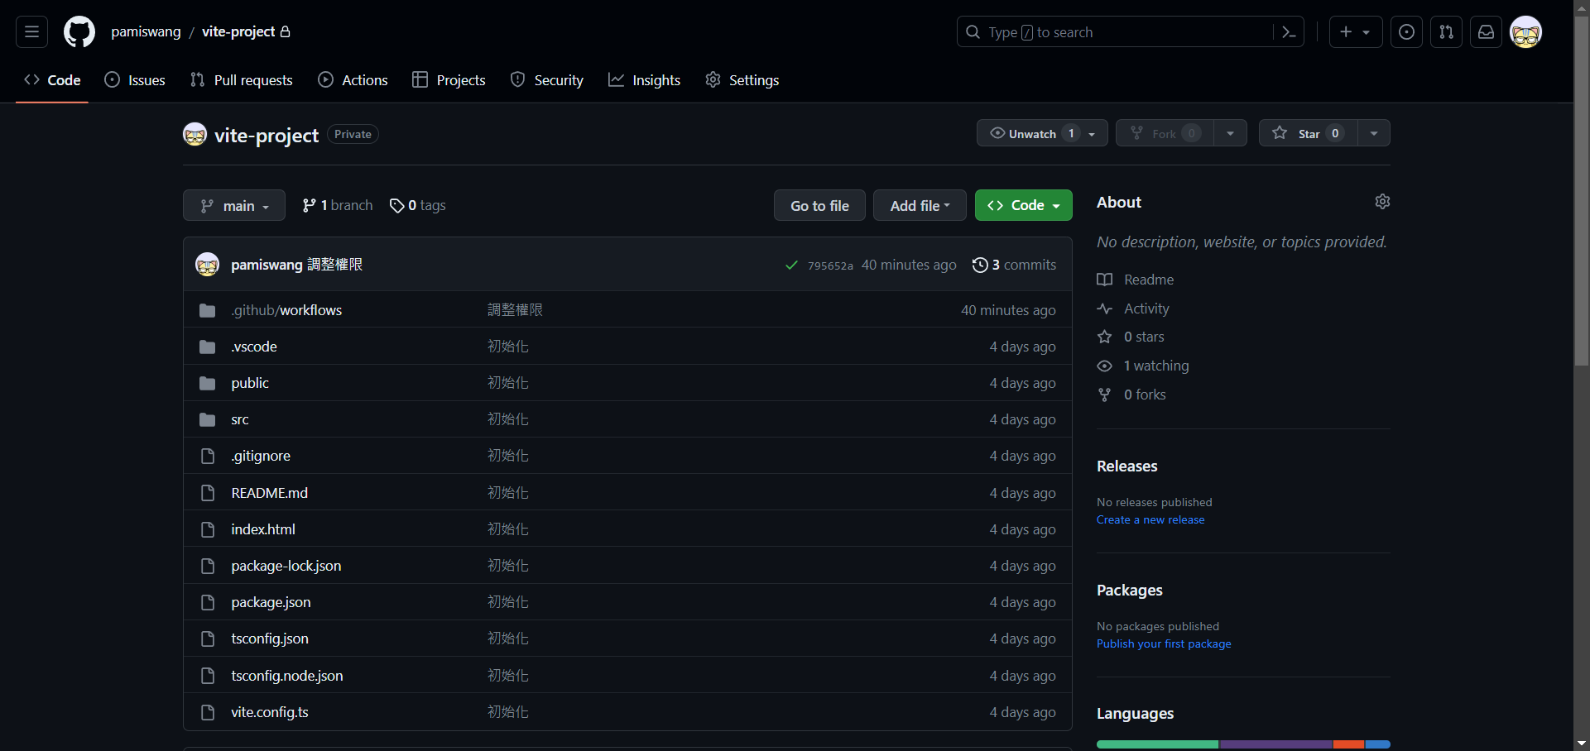Click the 1 branch icon

(309, 206)
